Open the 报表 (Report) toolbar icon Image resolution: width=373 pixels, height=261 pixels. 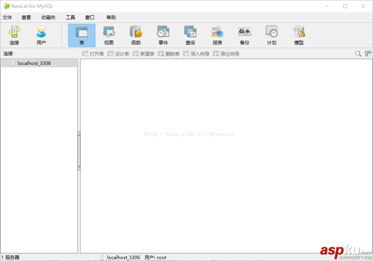tap(217, 35)
